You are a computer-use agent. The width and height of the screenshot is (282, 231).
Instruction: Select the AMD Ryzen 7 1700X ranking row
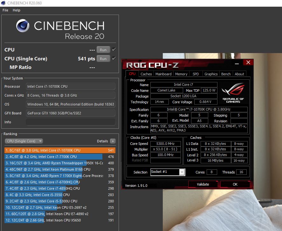point(60,176)
